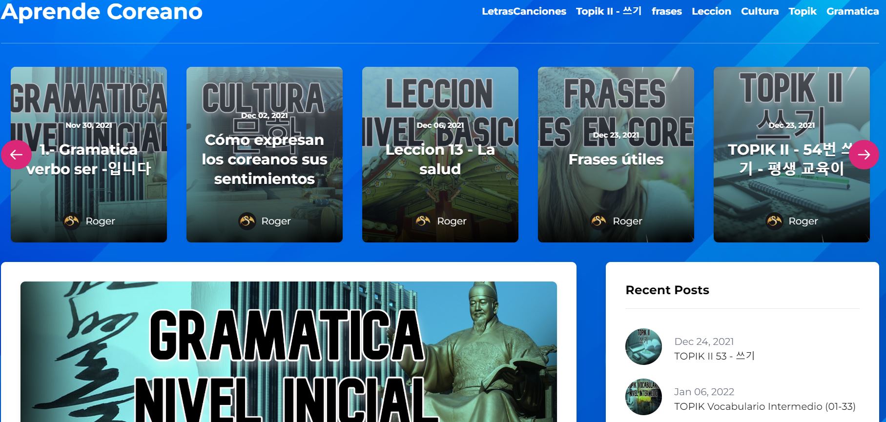
Task: Click the date Jan 06, 2022
Action: 704,392
